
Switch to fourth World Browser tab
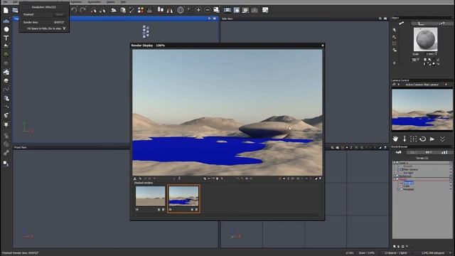tap(444, 152)
